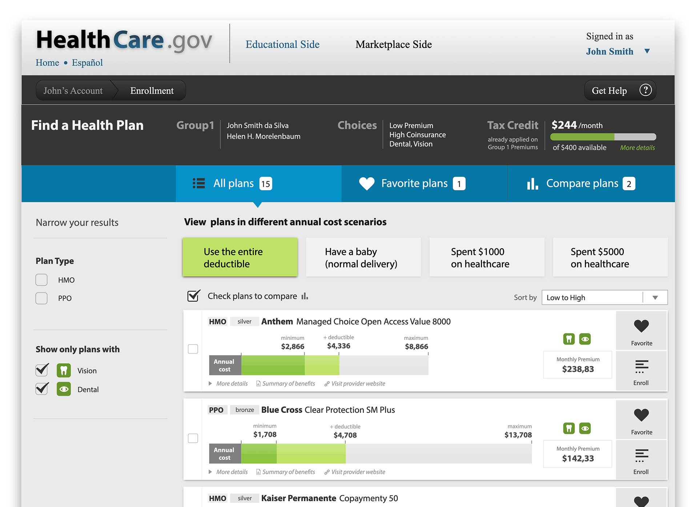Click the Home link
Screen dimensions: 698x507
click(x=47, y=63)
